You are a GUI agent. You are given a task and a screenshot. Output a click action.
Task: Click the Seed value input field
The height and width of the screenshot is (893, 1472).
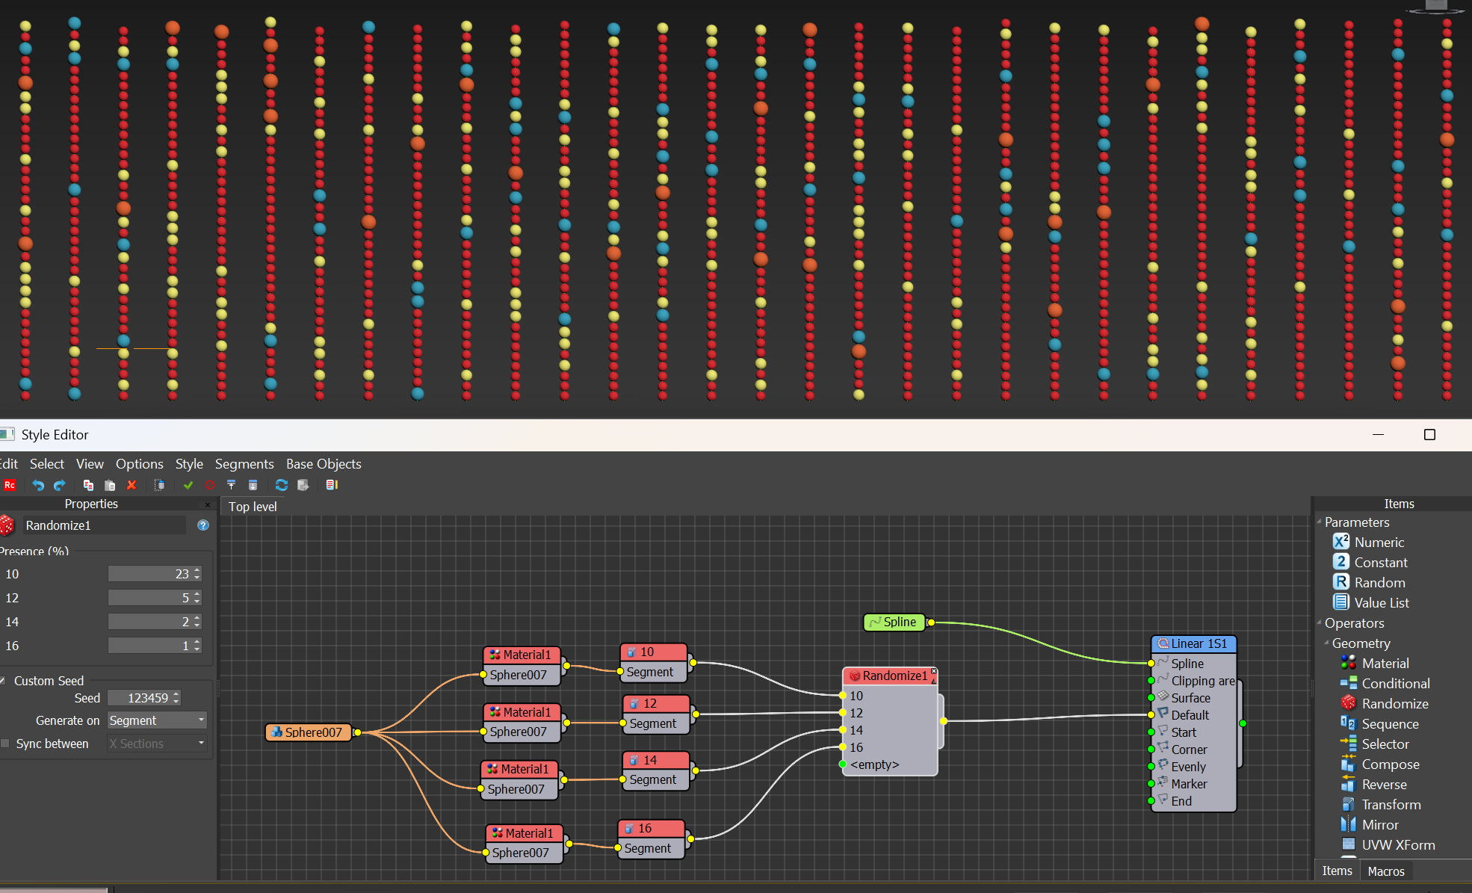click(x=140, y=698)
